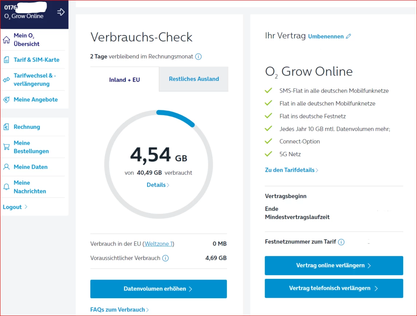Click the person icon for Meine Daten

tap(7, 167)
